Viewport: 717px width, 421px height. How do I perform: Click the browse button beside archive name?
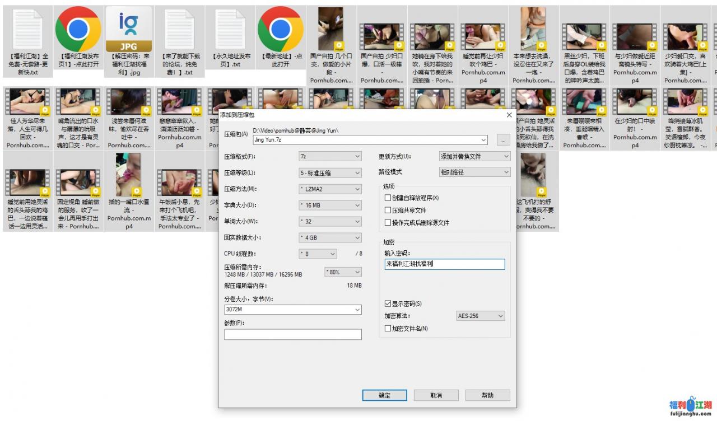502,140
